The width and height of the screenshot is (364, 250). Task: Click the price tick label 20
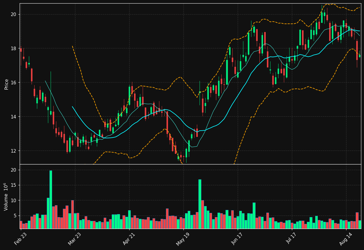coord(13,14)
